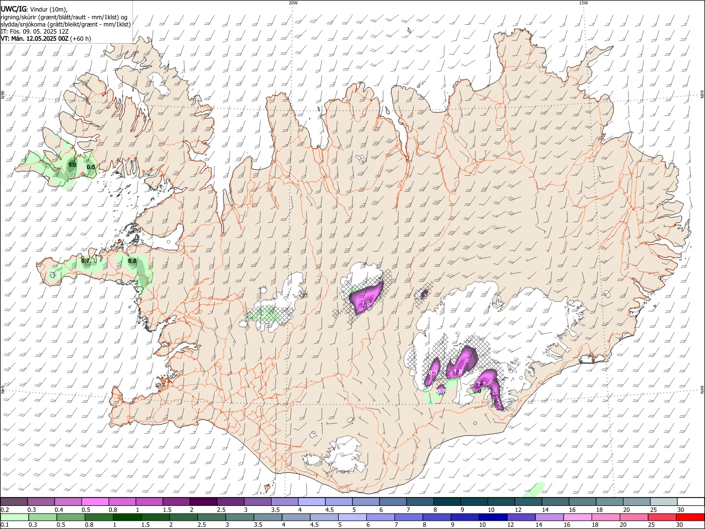
Task: Click the '1.6' snow value on the central glacier
Action: click(366, 304)
